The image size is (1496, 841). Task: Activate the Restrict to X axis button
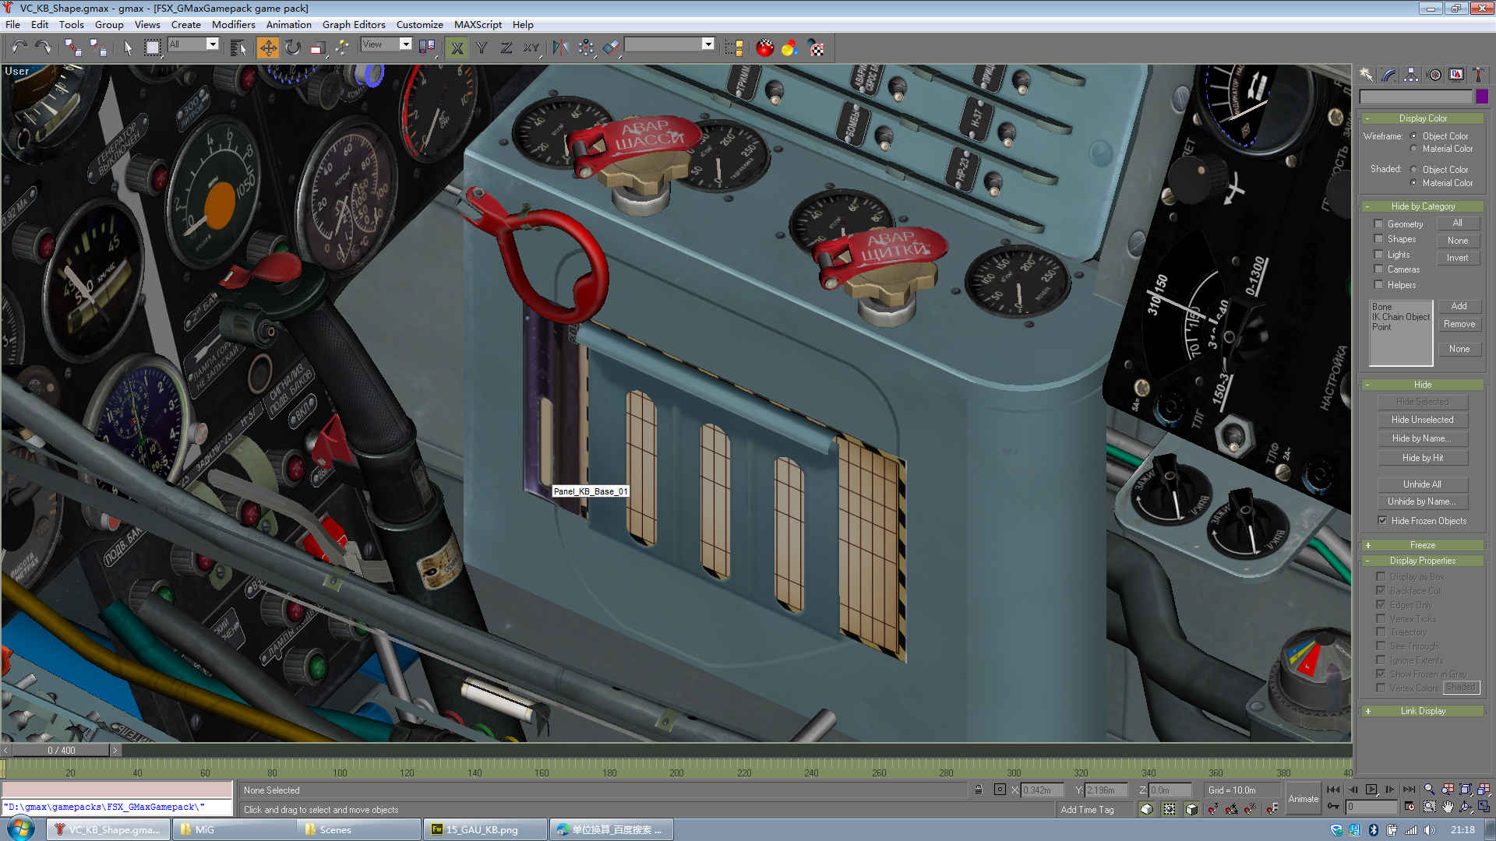point(457,48)
